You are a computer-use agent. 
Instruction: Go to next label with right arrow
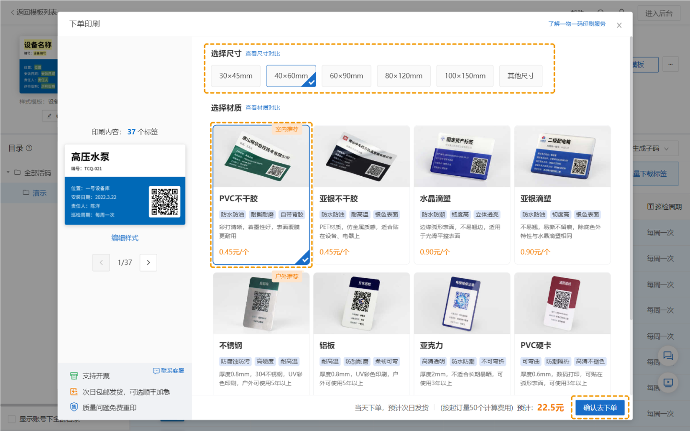149,262
